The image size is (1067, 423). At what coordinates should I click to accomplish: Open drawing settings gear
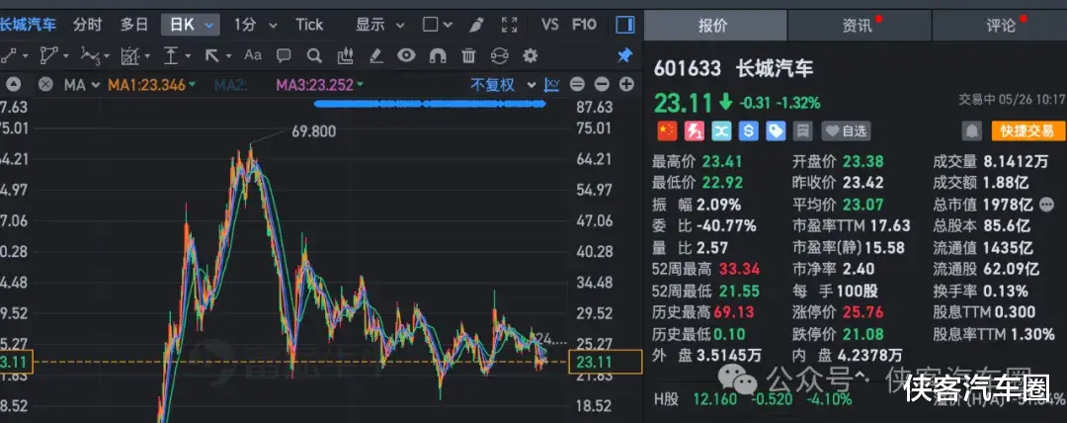531,55
